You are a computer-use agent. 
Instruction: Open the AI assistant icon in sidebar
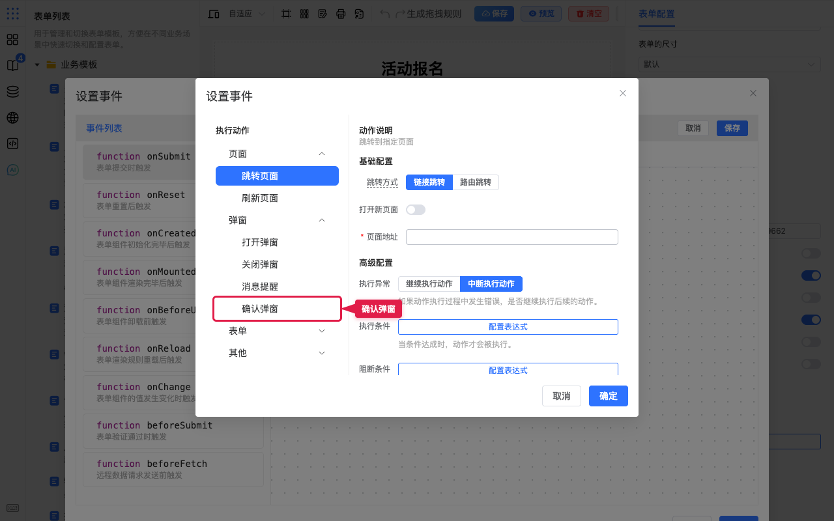(x=12, y=170)
